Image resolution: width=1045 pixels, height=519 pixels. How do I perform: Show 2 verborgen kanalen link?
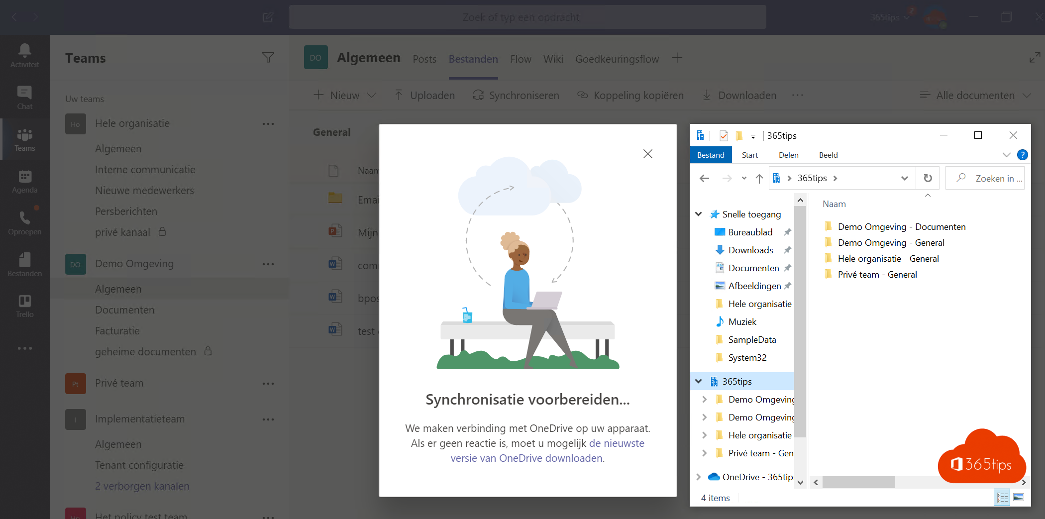coord(142,486)
